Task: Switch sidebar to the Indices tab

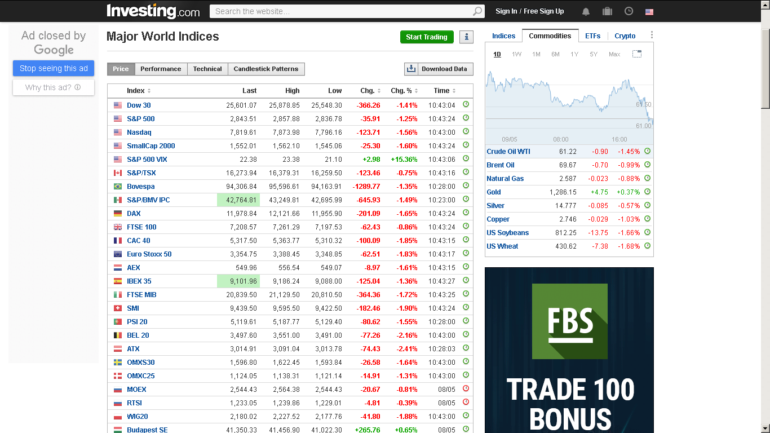Action: [503, 36]
